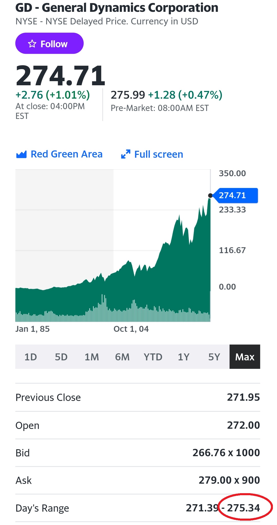Click the Open value 272.00
This screenshot has width=277, height=525.
pos(243,425)
